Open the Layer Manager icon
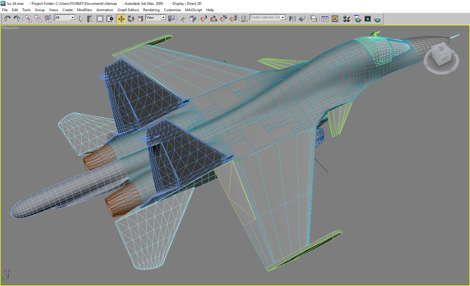The height and width of the screenshot is (286, 470). pos(314,19)
